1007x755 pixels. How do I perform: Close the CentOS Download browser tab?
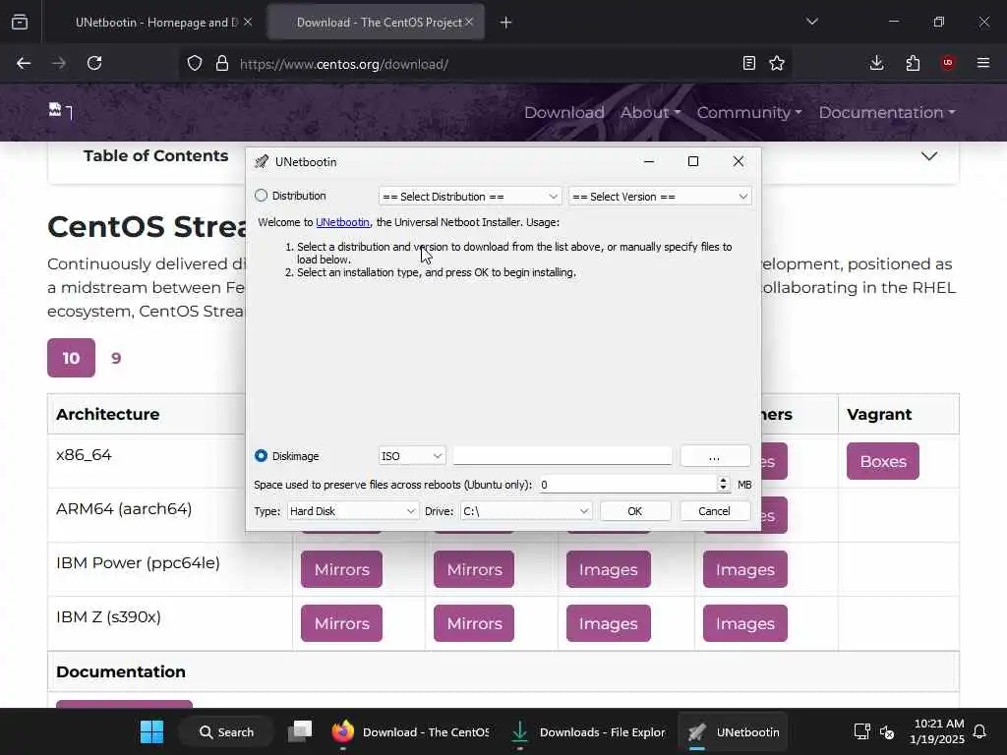469,23
